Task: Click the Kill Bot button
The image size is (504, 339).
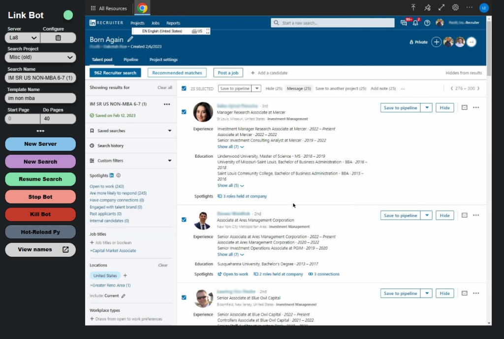Action: coord(40,214)
